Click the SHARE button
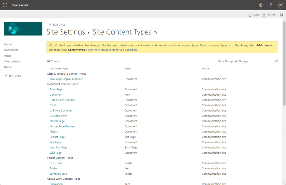The height and width of the screenshot is (185, 286). point(254,15)
